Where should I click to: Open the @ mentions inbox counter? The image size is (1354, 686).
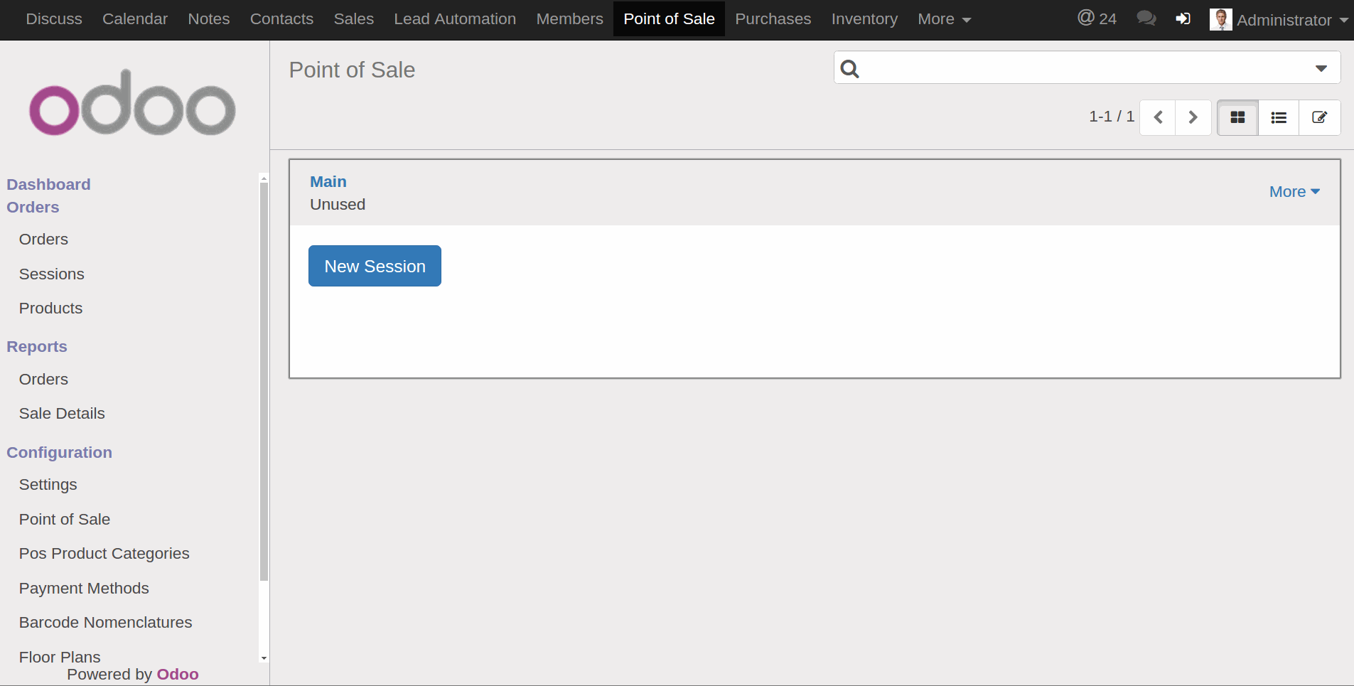pos(1097,18)
